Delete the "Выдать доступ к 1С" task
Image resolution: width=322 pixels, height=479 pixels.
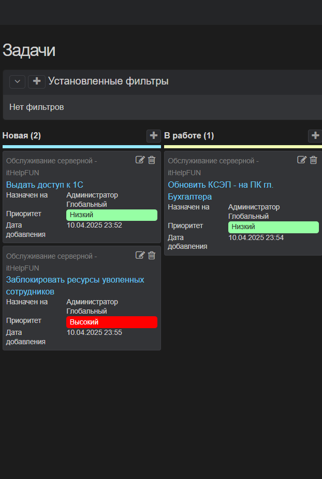tap(152, 160)
